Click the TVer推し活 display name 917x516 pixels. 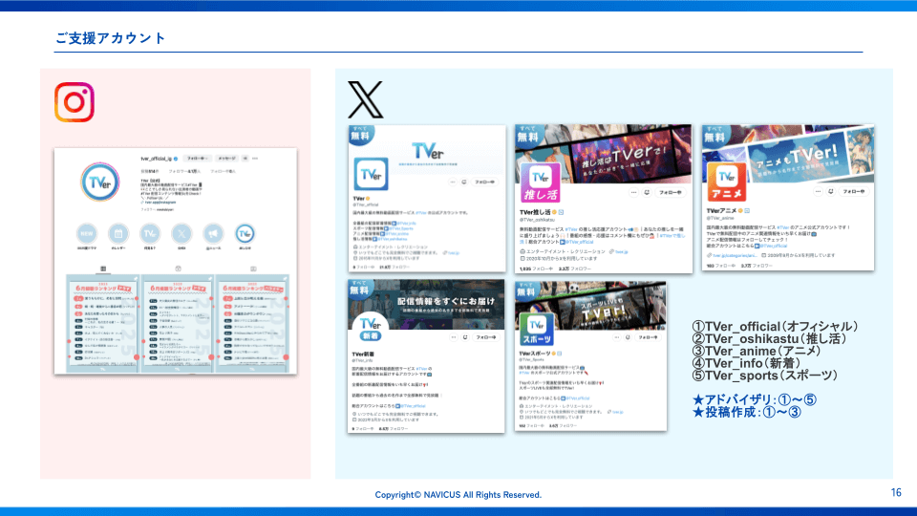pos(535,212)
